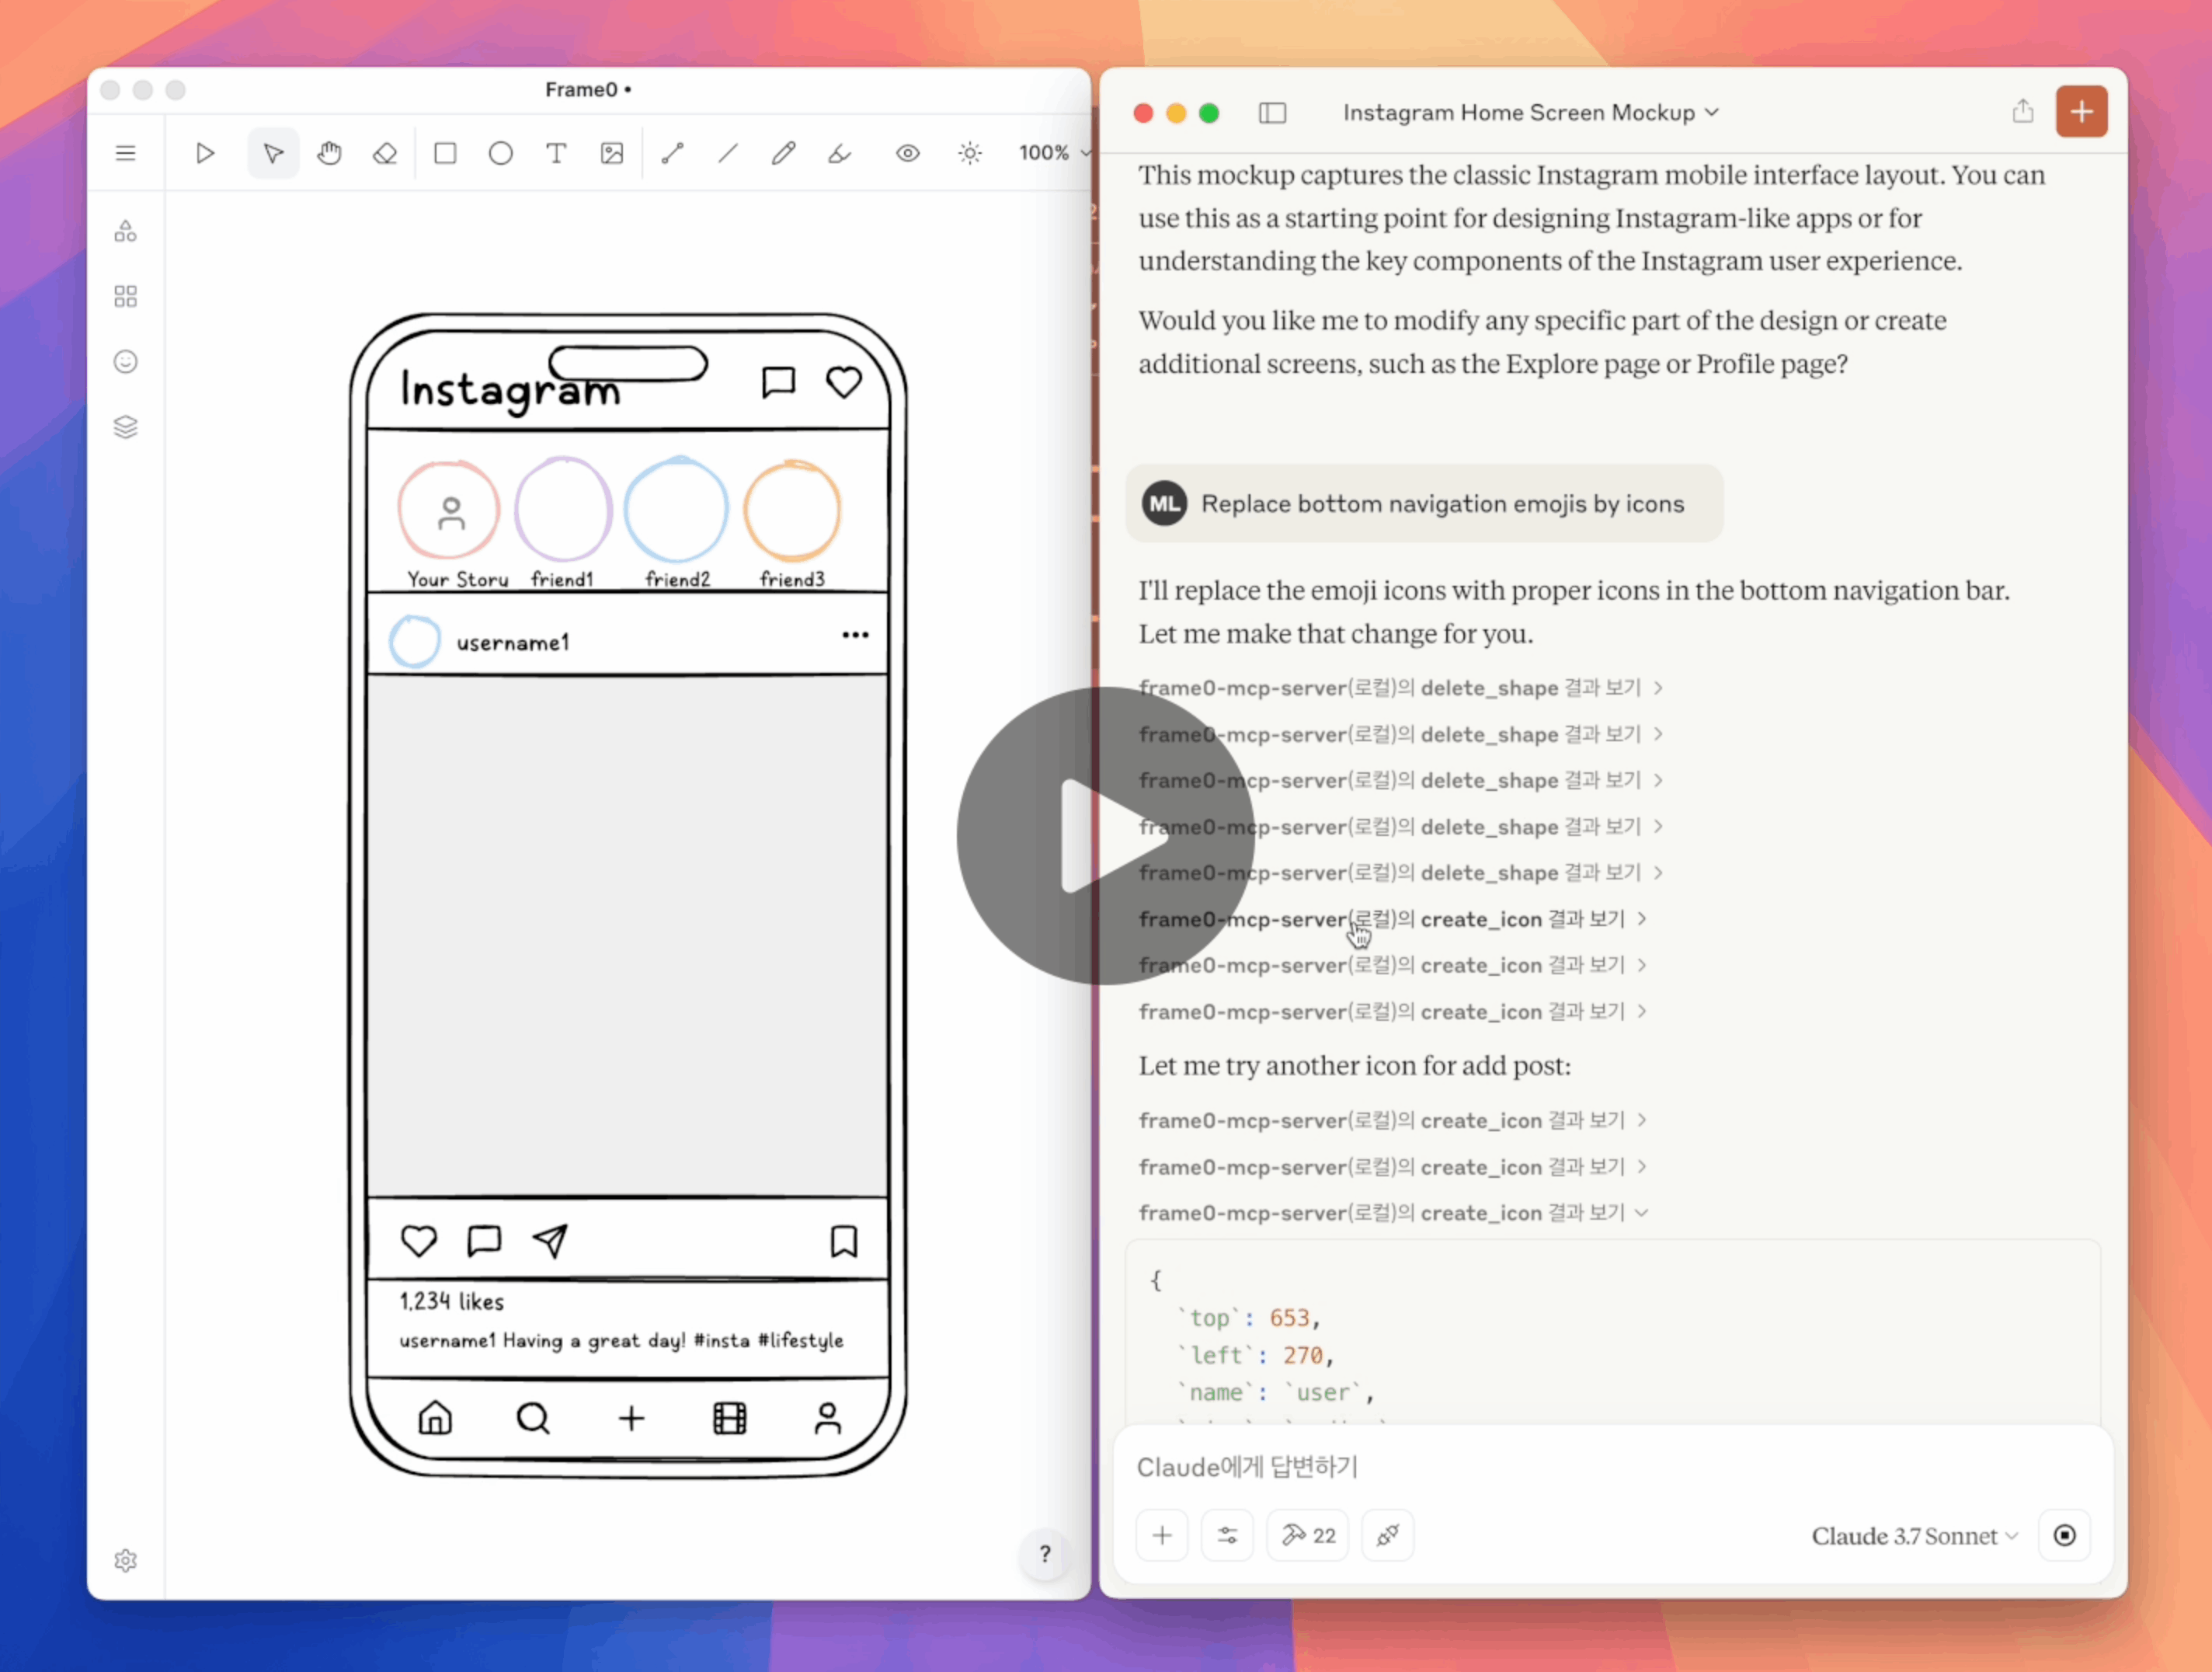This screenshot has height=1672, width=2212.
Task: Toggle the Claude sidebar panel button
Action: (x=1272, y=113)
